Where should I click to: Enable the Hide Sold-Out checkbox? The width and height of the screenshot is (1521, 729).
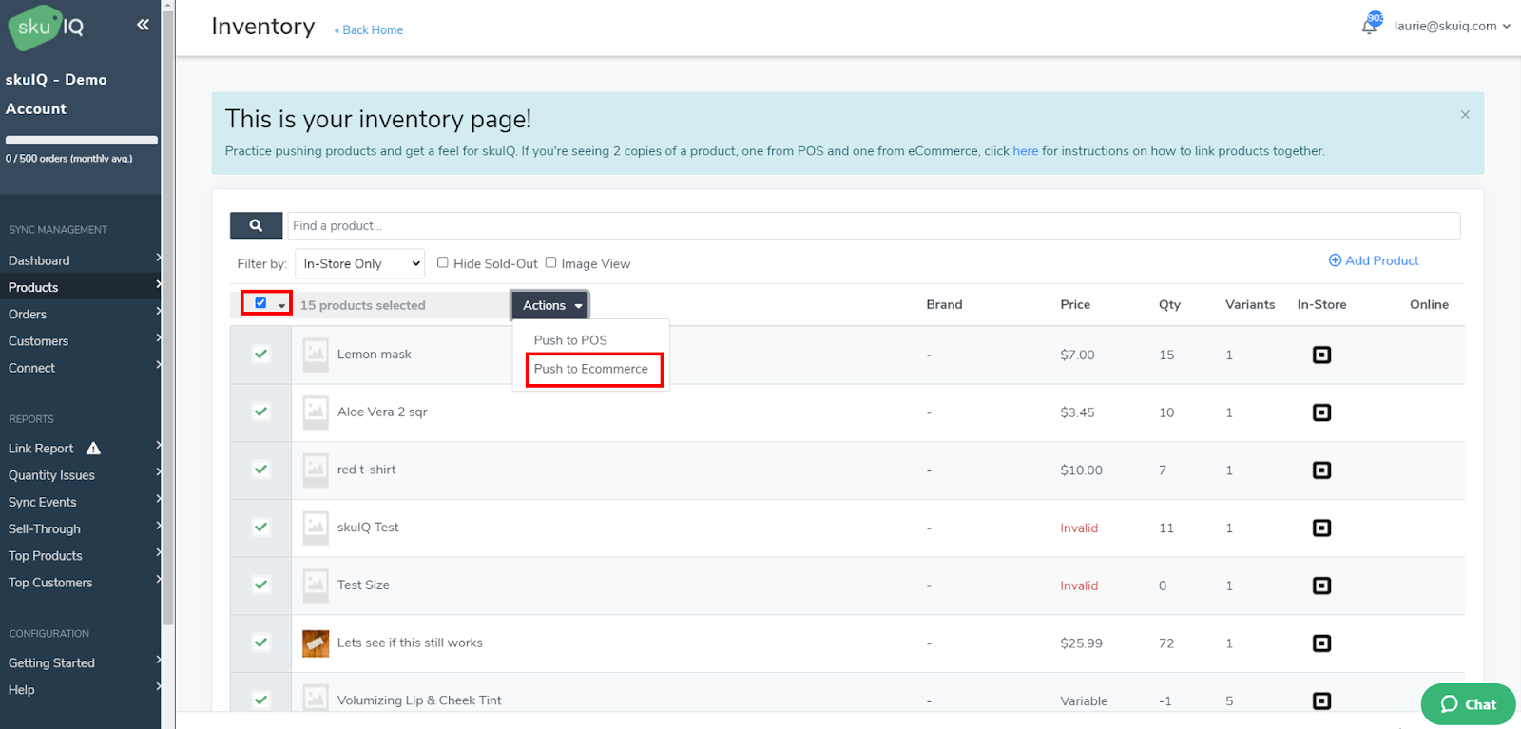pos(443,262)
